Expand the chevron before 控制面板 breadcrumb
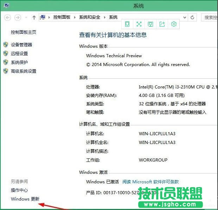Screen dimensions: 218x210 (x=49, y=17)
